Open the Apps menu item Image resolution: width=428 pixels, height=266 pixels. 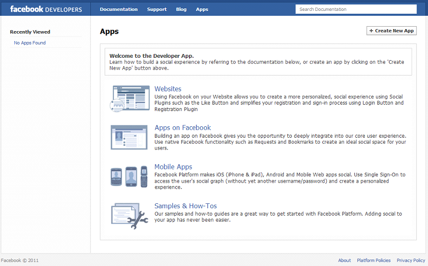click(x=202, y=9)
